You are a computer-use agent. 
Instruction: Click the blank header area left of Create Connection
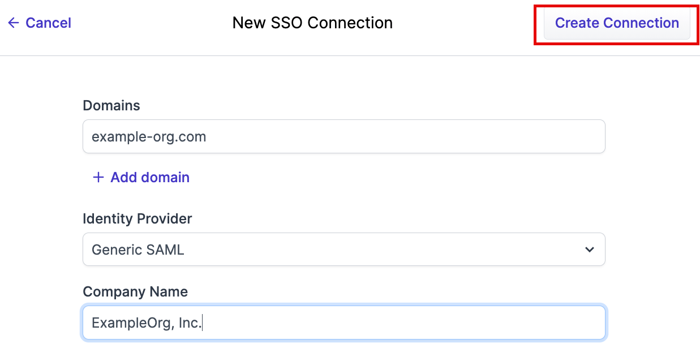click(x=464, y=23)
